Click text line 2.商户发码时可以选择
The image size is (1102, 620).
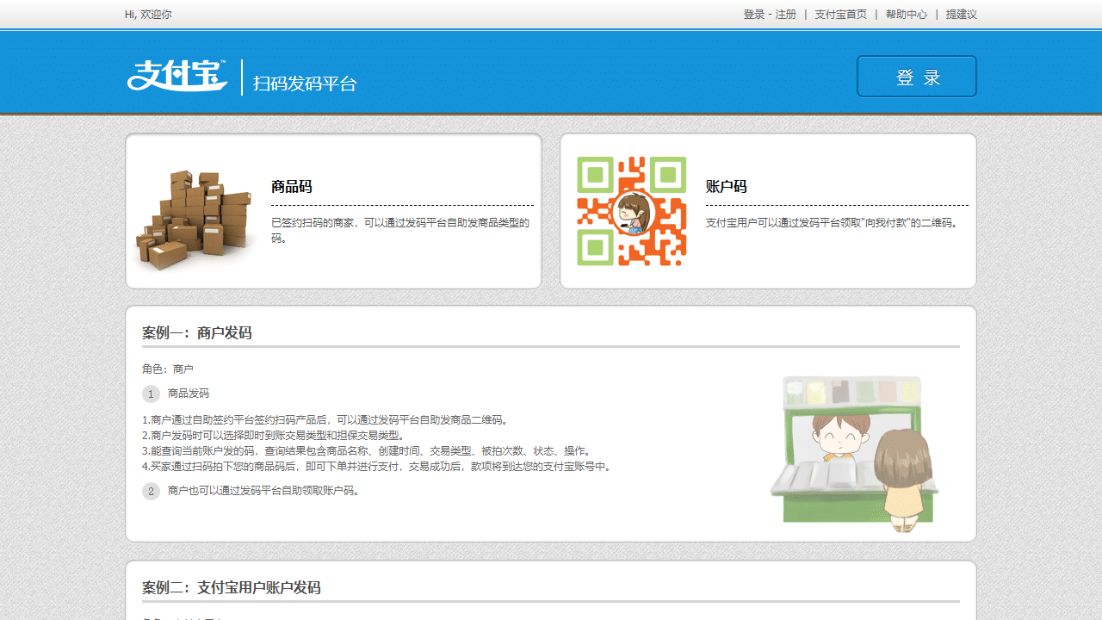pyautogui.click(x=274, y=436)
